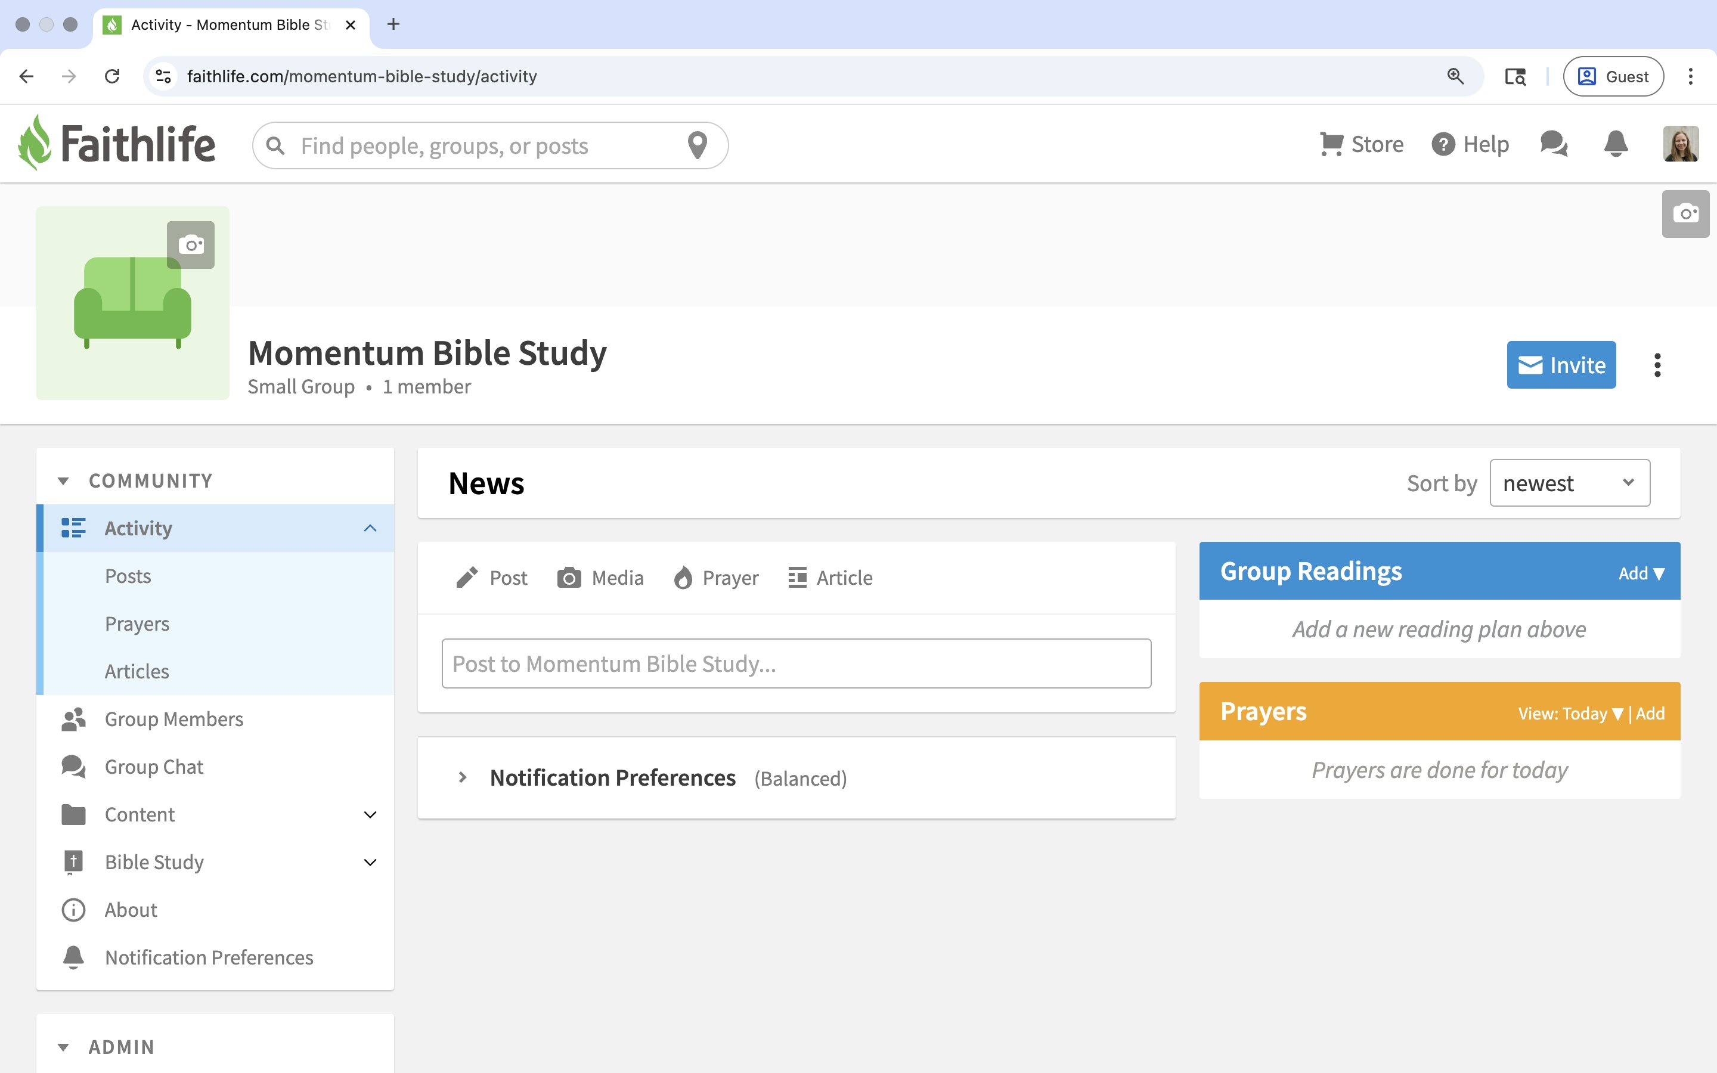Image resolution: width=1717 pixels, height=1073 pixels.
Task: Click the Group Chat bubbles icon
Action: click(x=73, y=767)
